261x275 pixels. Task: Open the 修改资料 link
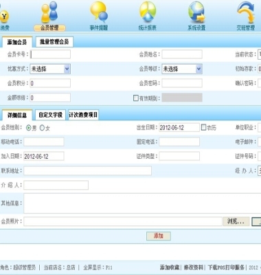[x=194, y=267]
